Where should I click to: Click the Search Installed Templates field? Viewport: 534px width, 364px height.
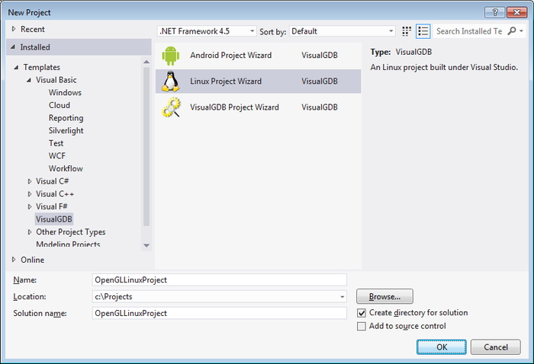coord(469,31)
